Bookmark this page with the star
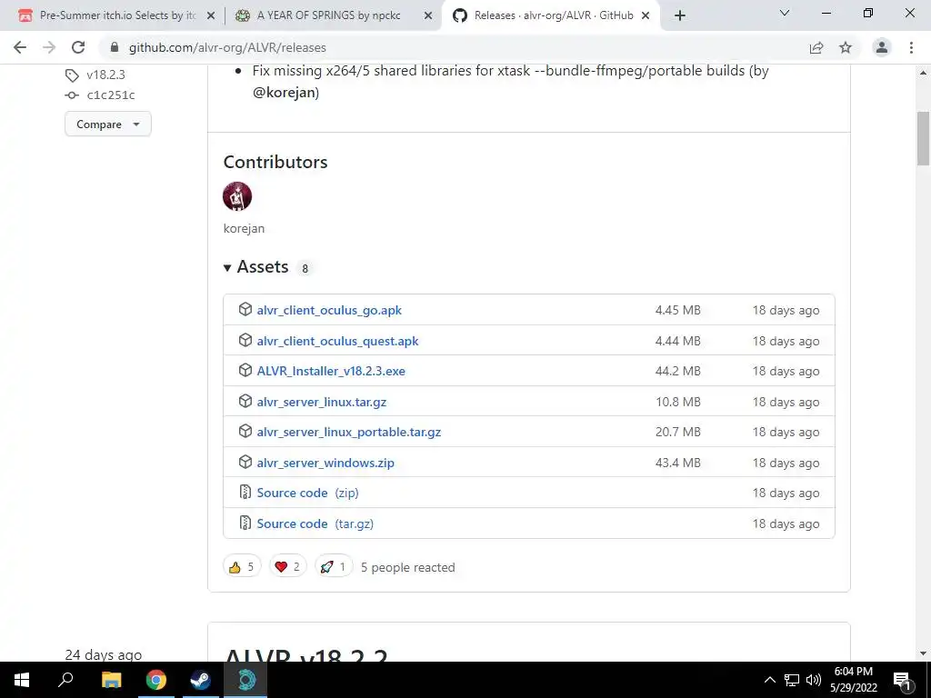Screen dimensions: 931x698 click(x=846, y=47)
